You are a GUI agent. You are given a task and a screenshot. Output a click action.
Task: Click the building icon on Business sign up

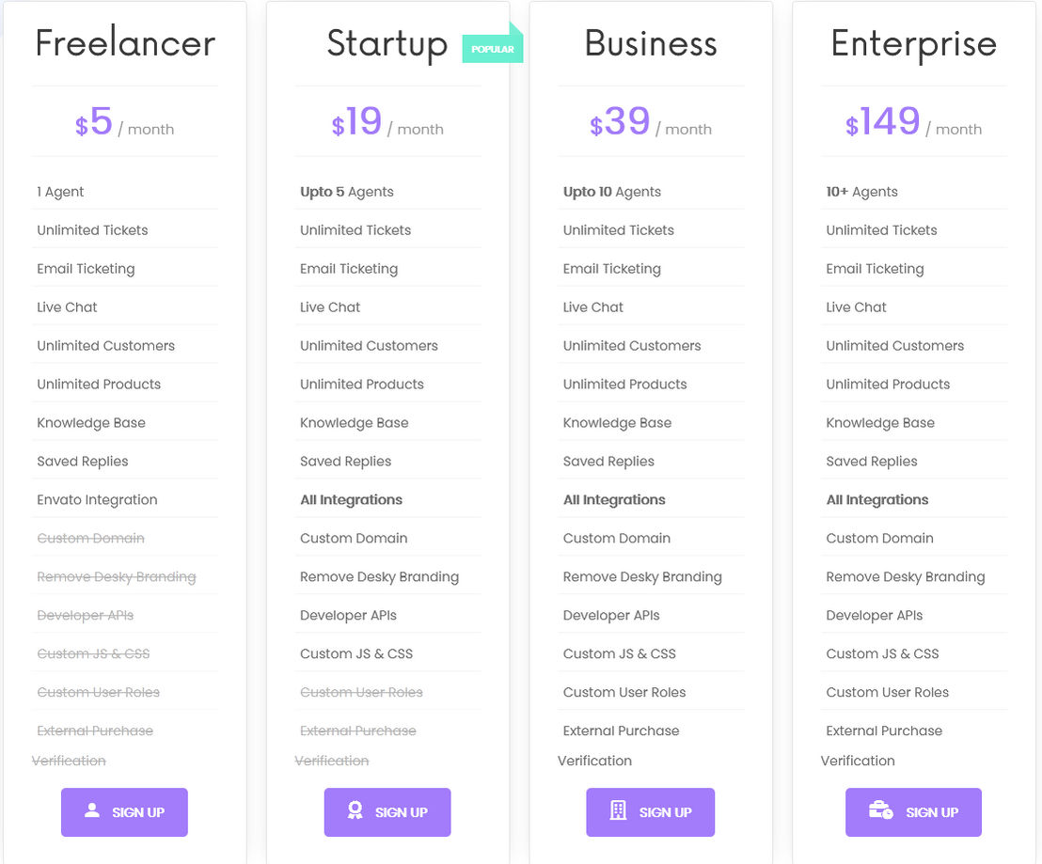click(618, 810)
